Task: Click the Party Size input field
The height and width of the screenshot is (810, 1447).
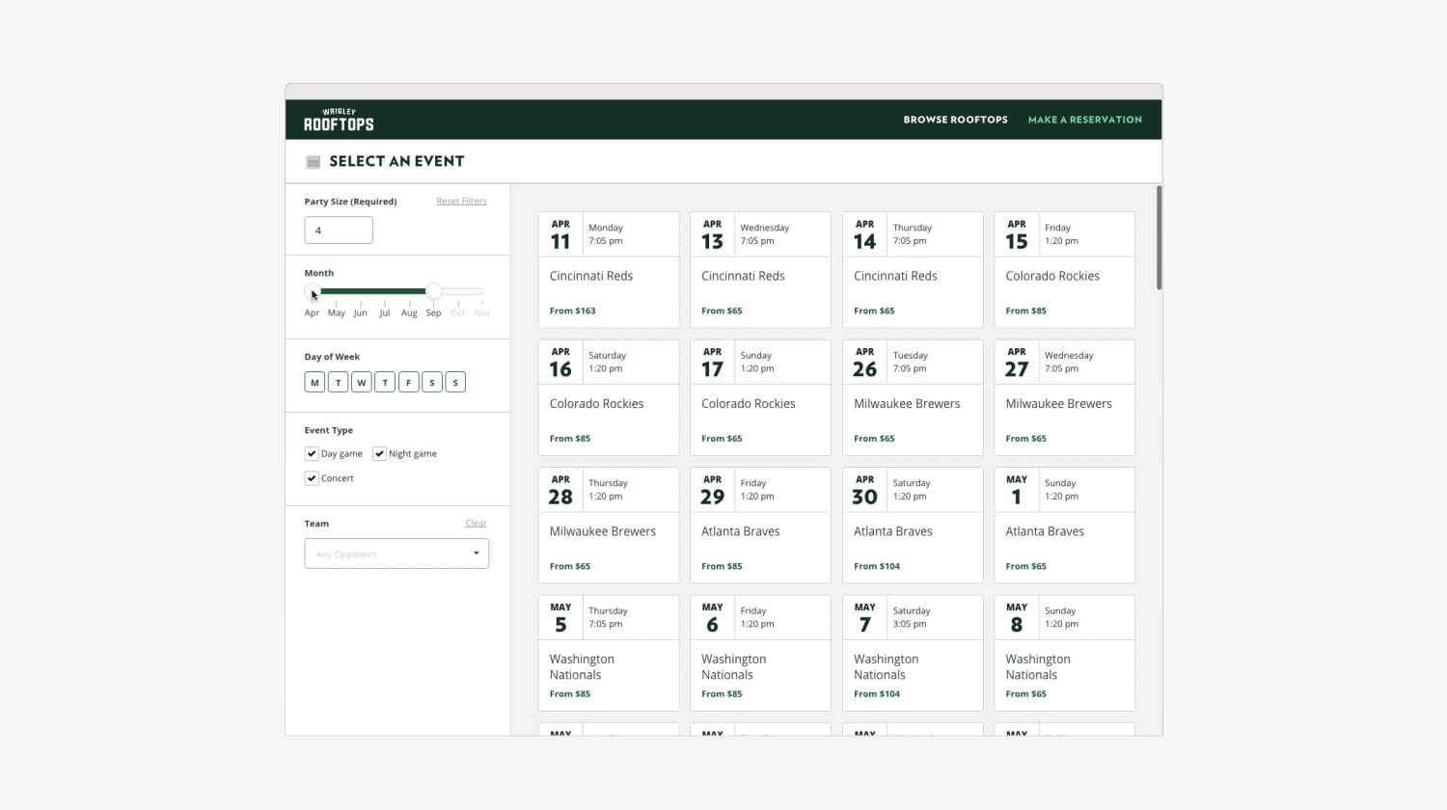Action: [x=339, y=230]
